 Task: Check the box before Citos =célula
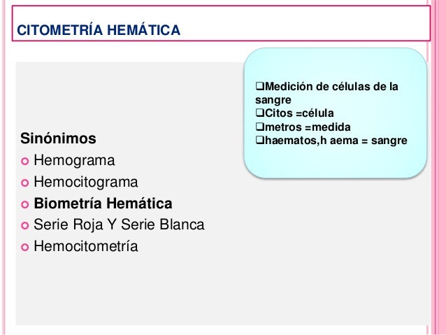coord(259,113)
